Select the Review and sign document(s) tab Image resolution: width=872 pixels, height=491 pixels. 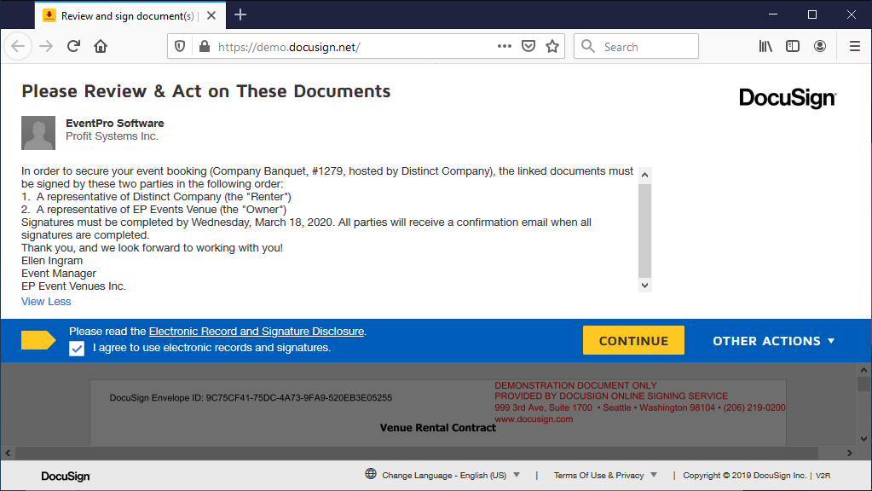[130, 15]
